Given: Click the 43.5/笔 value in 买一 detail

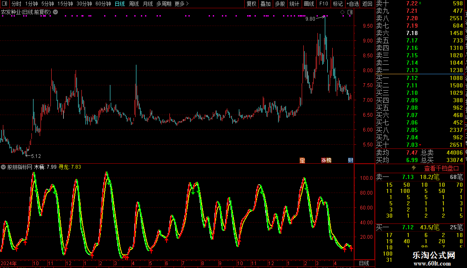Looking at the screenshot, I should click(x=429, y=227).
